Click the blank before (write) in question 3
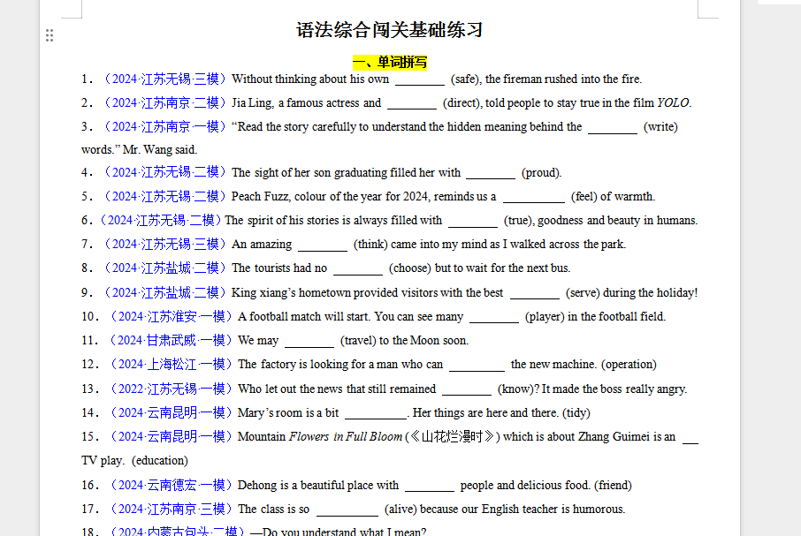This screenshot has height=536, width=801. (x=612, y=127)
